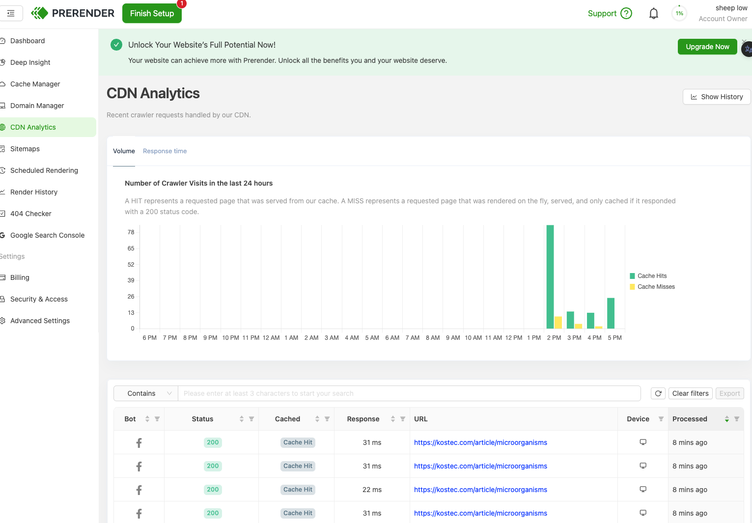Toggle sorting on the Status column

[242, 419]
